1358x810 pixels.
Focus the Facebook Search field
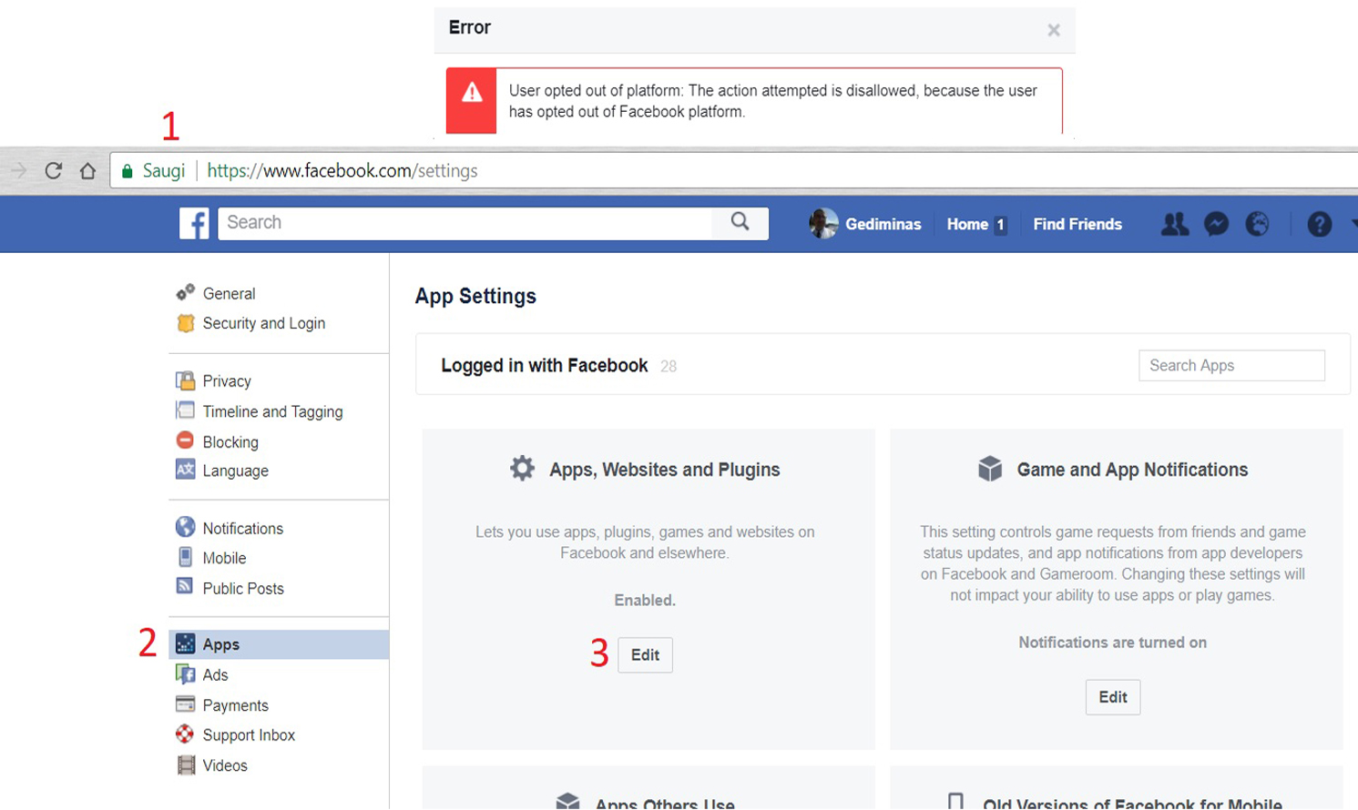[x=465, y=223]
